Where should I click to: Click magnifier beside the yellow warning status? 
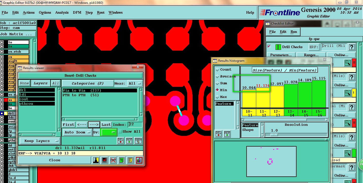click(348, 93)
